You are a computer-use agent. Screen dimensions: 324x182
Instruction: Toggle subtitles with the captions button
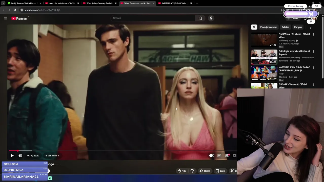(219, 156)
